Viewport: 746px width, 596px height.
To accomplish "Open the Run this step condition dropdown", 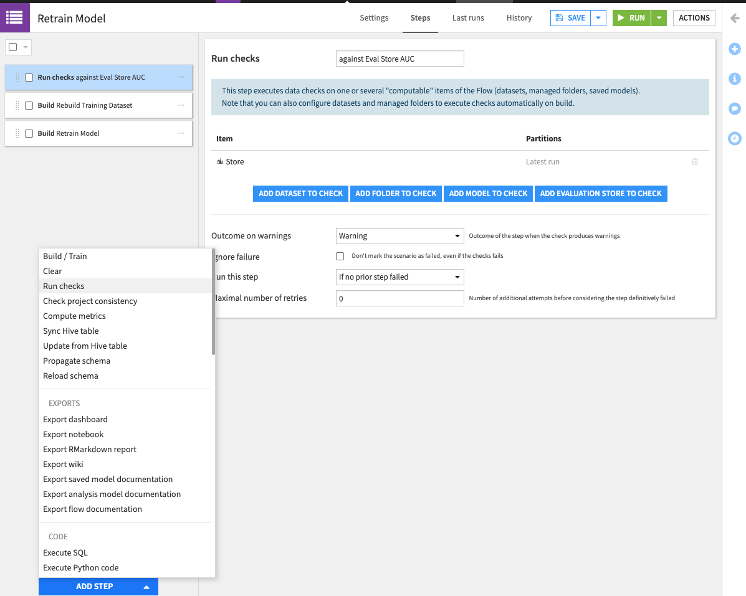I will point(399,277).
